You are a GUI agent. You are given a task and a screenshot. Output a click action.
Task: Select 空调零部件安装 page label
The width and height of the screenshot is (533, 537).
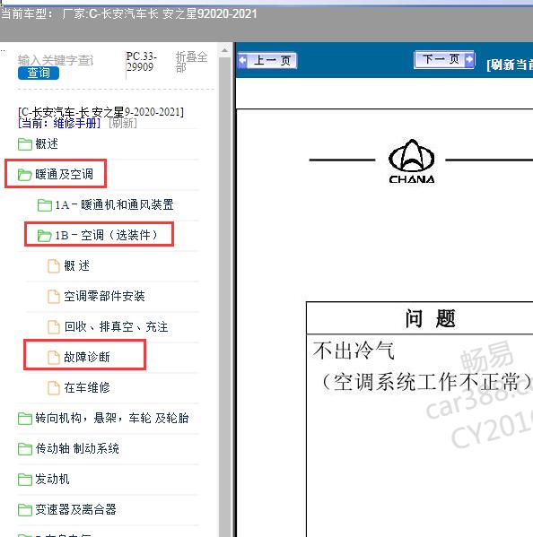tap(105, 296)
